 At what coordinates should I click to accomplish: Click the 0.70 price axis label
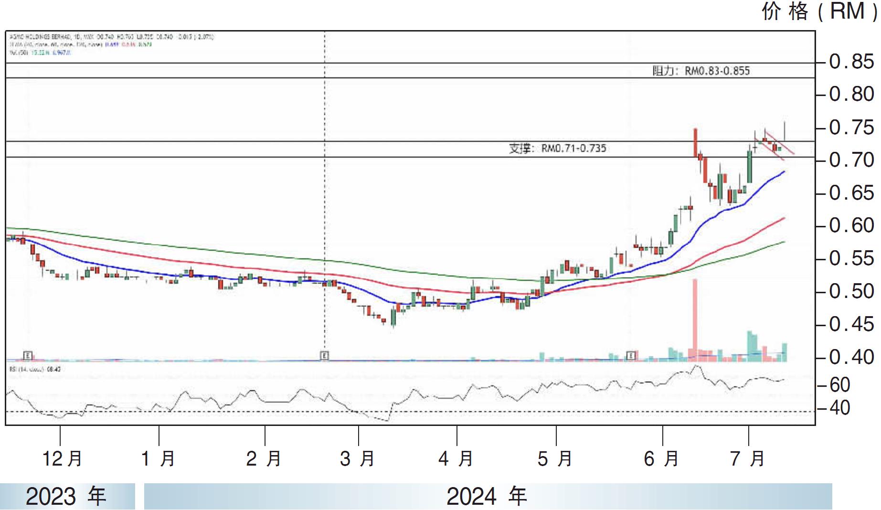tap(851, 160)
